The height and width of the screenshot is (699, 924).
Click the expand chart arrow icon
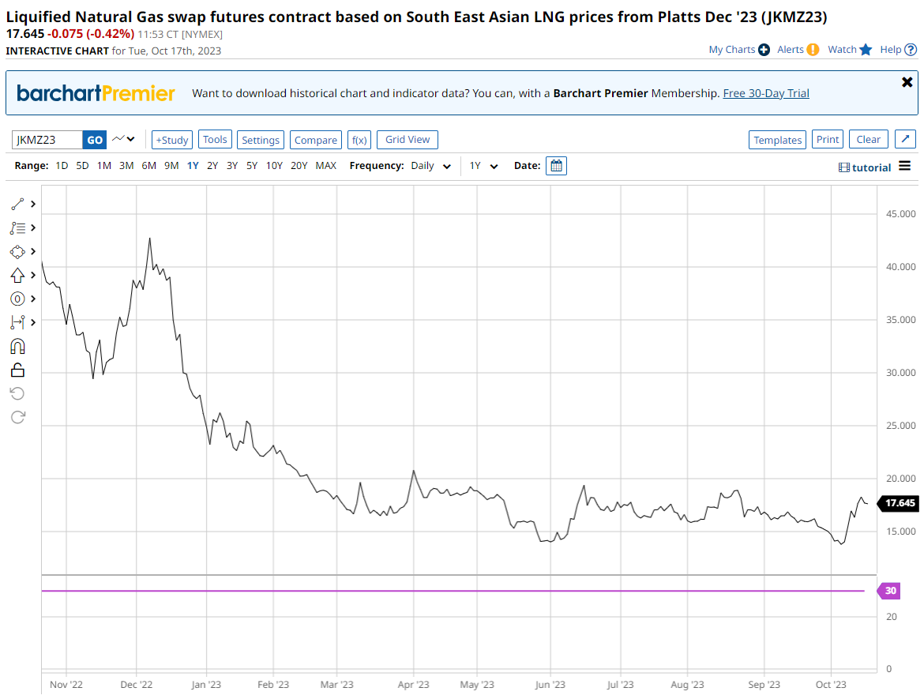[x=906, y=140]
